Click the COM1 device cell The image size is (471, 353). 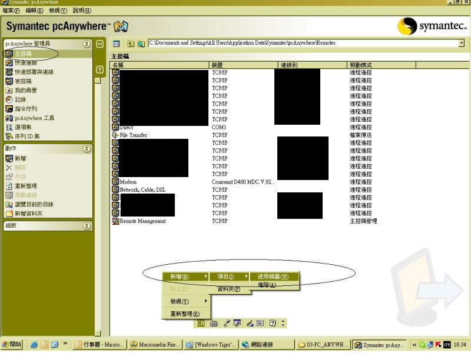tap(219, 127)
